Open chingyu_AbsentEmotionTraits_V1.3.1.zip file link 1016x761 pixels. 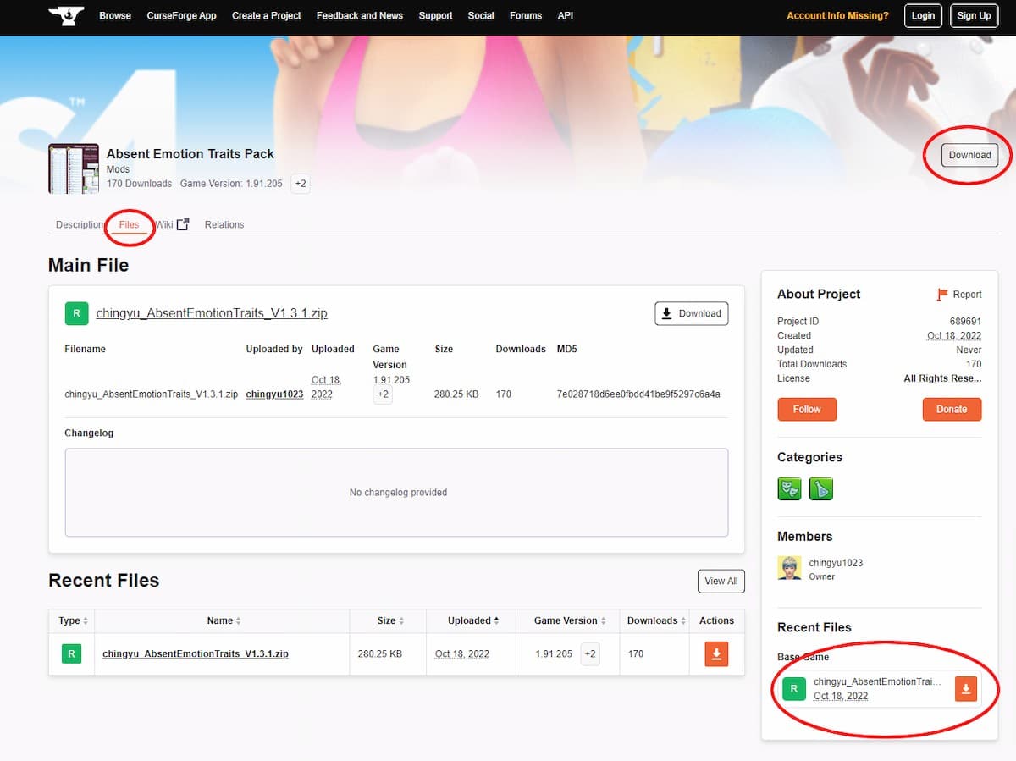tap(212, 312)
